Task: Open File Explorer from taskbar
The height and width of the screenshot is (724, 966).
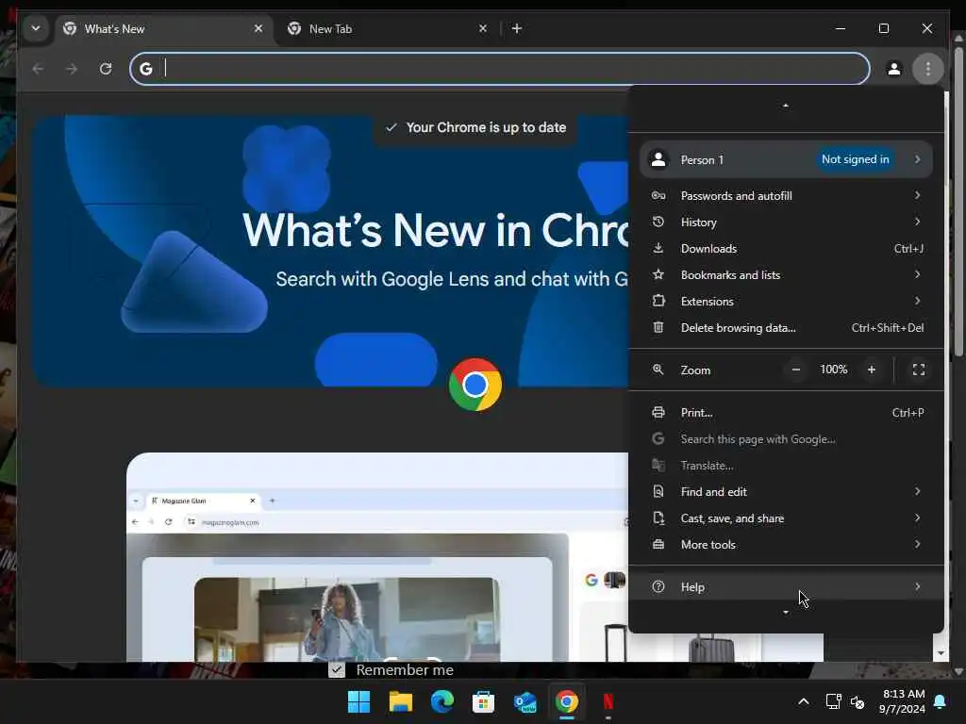Action: point(400,701)
